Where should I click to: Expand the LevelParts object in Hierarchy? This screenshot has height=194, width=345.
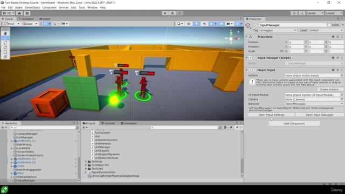click(12, 148)
